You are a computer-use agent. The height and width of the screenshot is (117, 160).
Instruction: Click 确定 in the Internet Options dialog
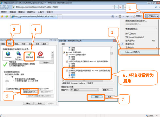[x=28, y=104]
